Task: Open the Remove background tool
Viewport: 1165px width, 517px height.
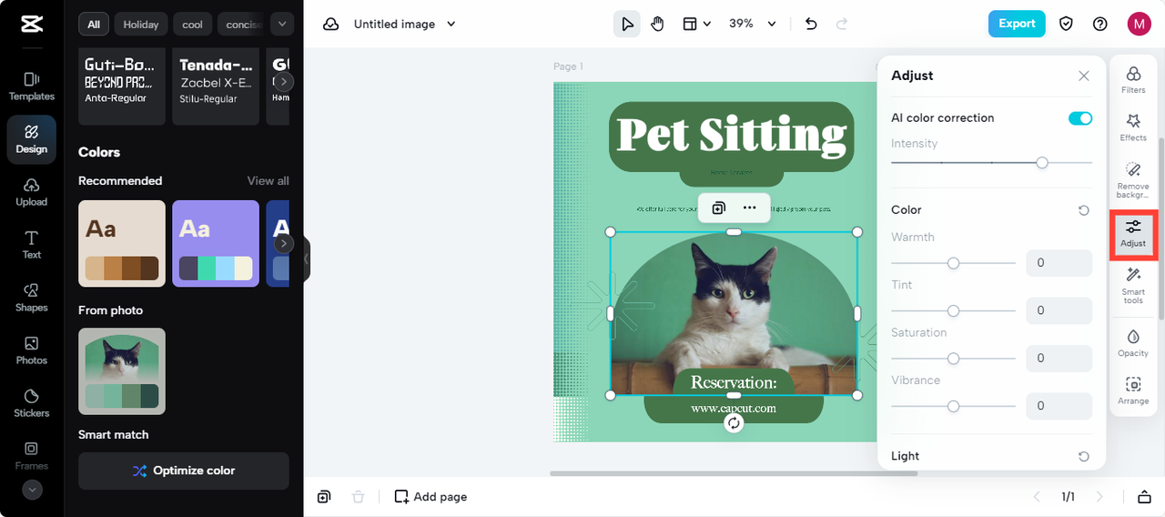Action: coord(1133,180)
